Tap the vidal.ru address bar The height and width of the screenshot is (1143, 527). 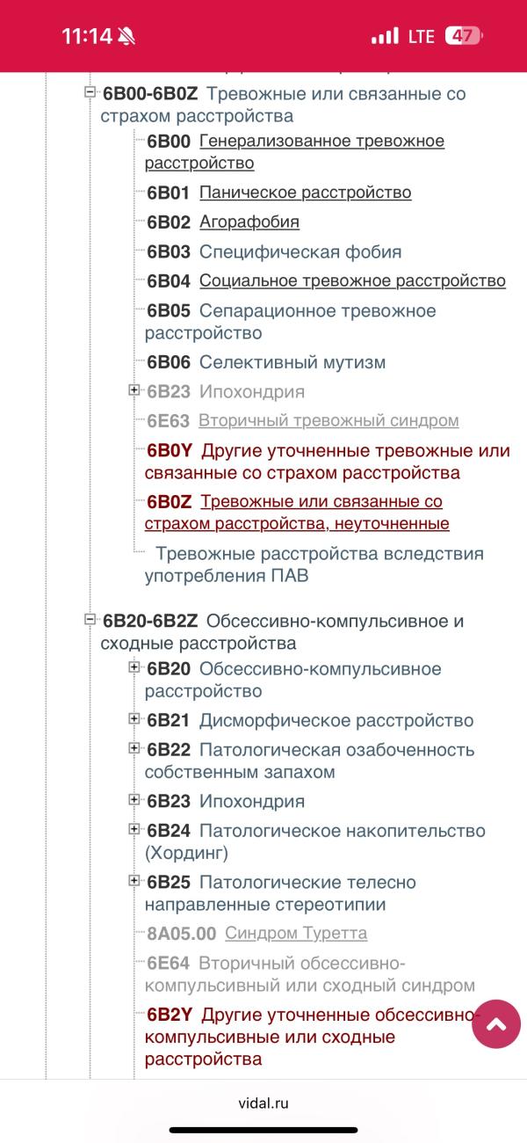(x=263, y=1103)
